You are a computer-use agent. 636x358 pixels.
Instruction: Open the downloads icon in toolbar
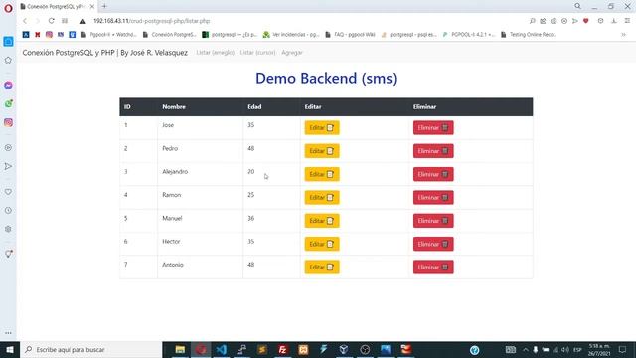pos(614,21)
